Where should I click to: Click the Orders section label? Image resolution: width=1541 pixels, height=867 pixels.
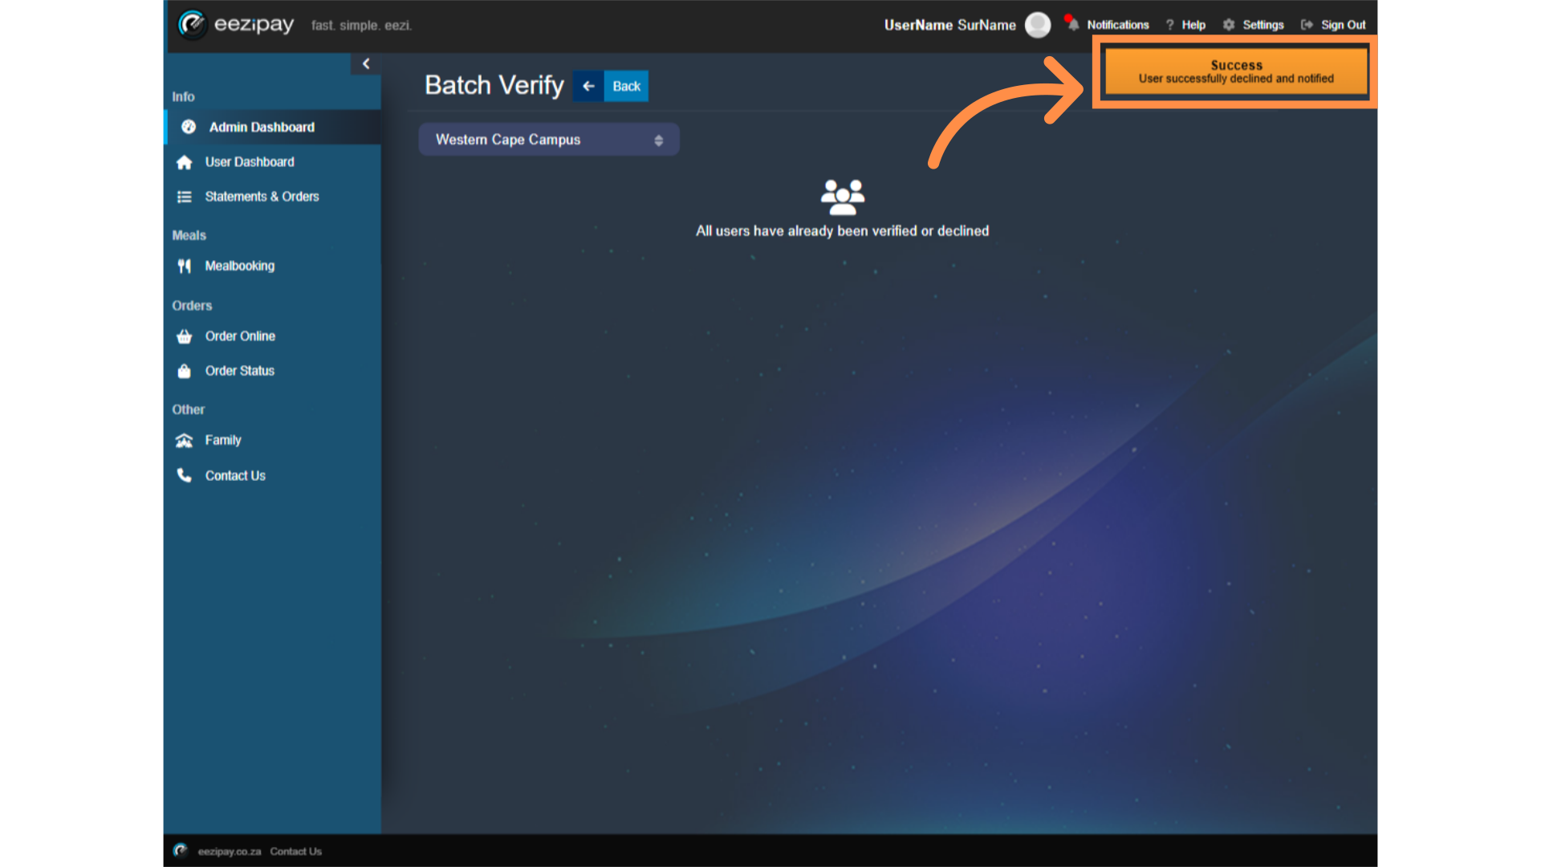click(192, 306)
